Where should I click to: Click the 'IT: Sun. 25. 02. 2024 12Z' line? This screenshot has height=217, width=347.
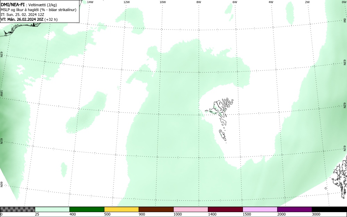pyautogui.click(x=23, y=15)
